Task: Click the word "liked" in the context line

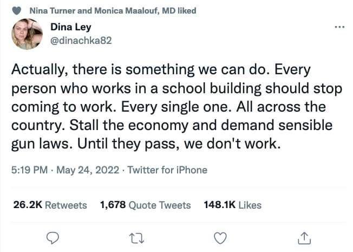Action: click(x=187, y=11)
